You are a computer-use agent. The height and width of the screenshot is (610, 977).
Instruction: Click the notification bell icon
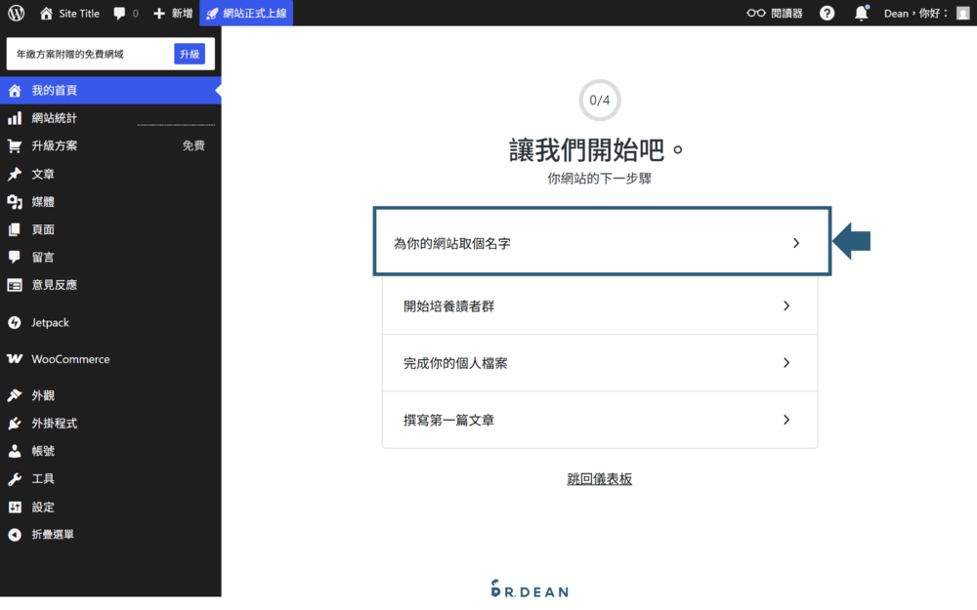[x=861, y=13]
